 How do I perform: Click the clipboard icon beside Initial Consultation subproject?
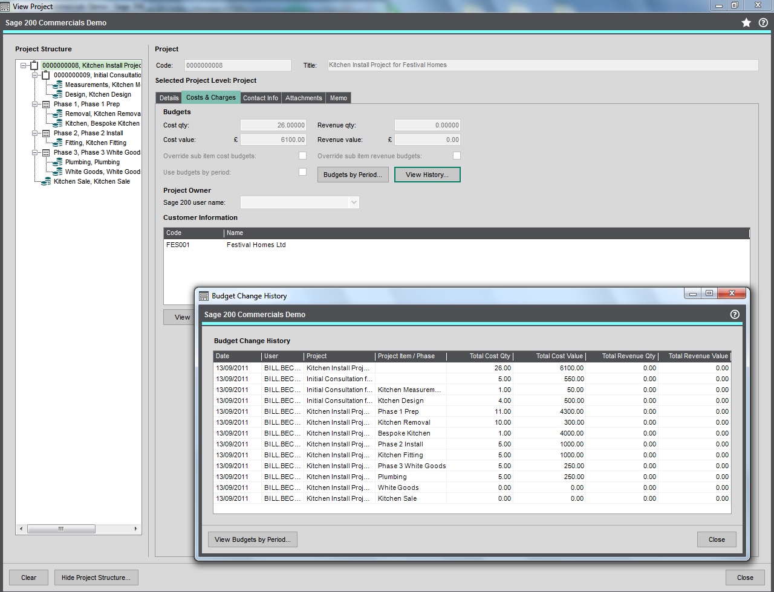pos(46,74)
